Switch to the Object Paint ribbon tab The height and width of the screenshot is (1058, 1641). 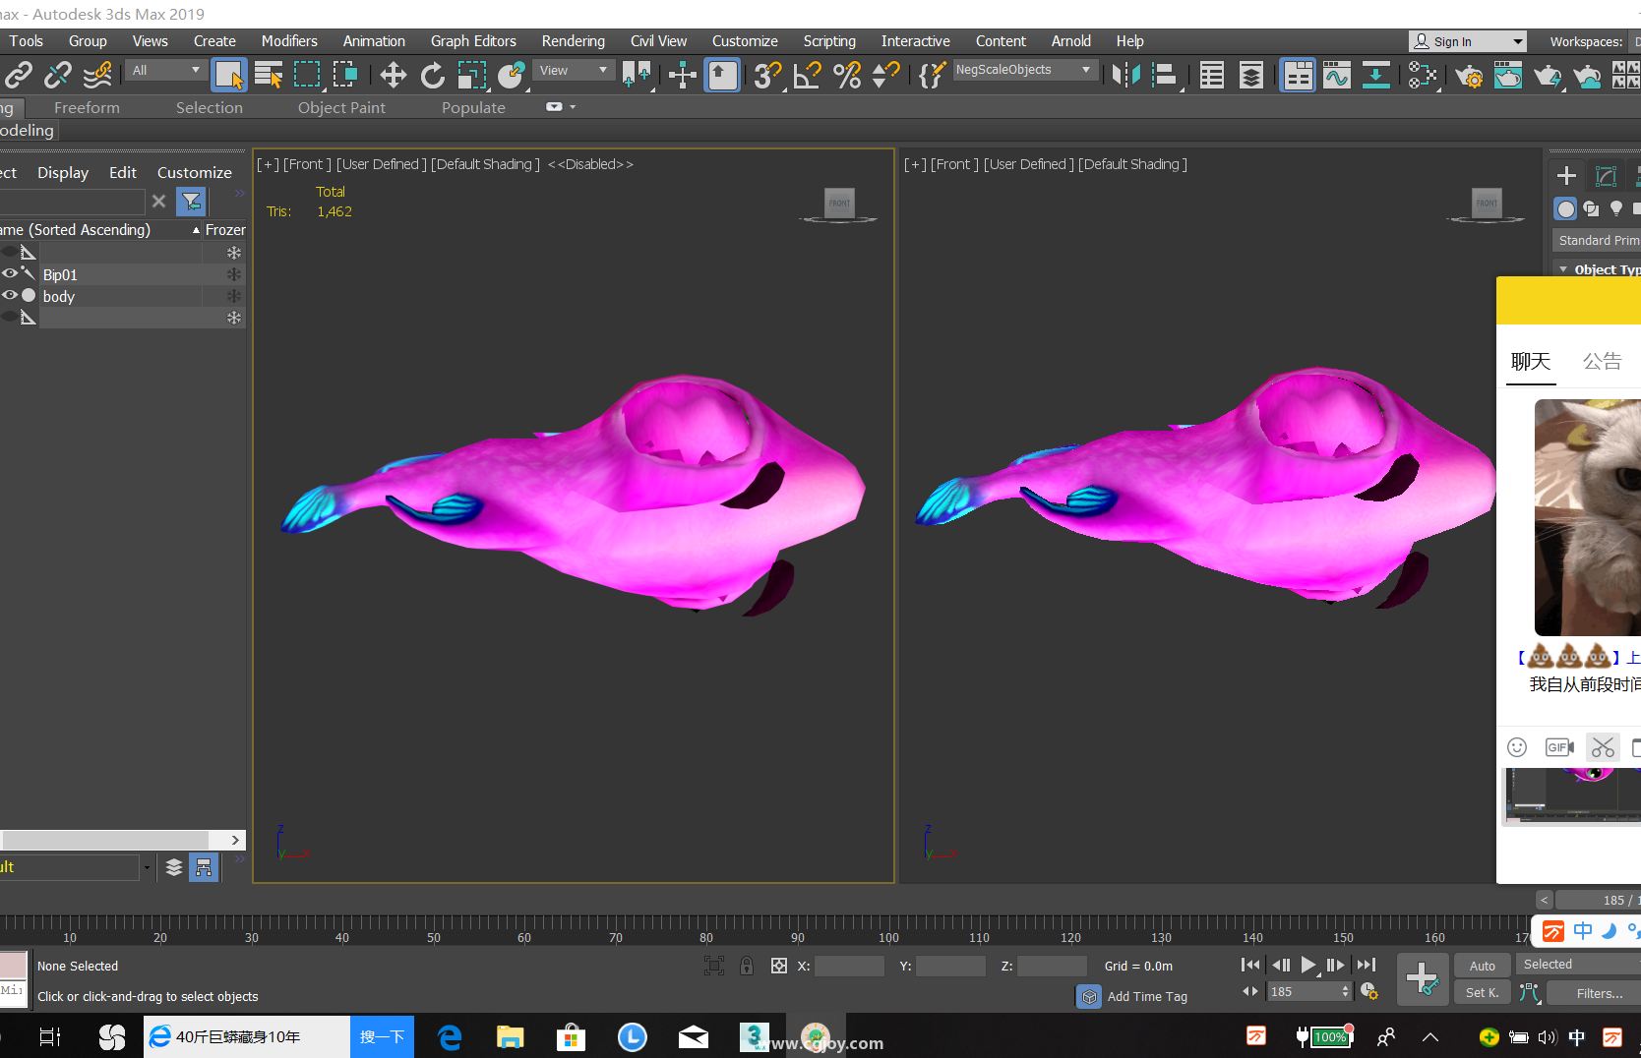[341, 107]
